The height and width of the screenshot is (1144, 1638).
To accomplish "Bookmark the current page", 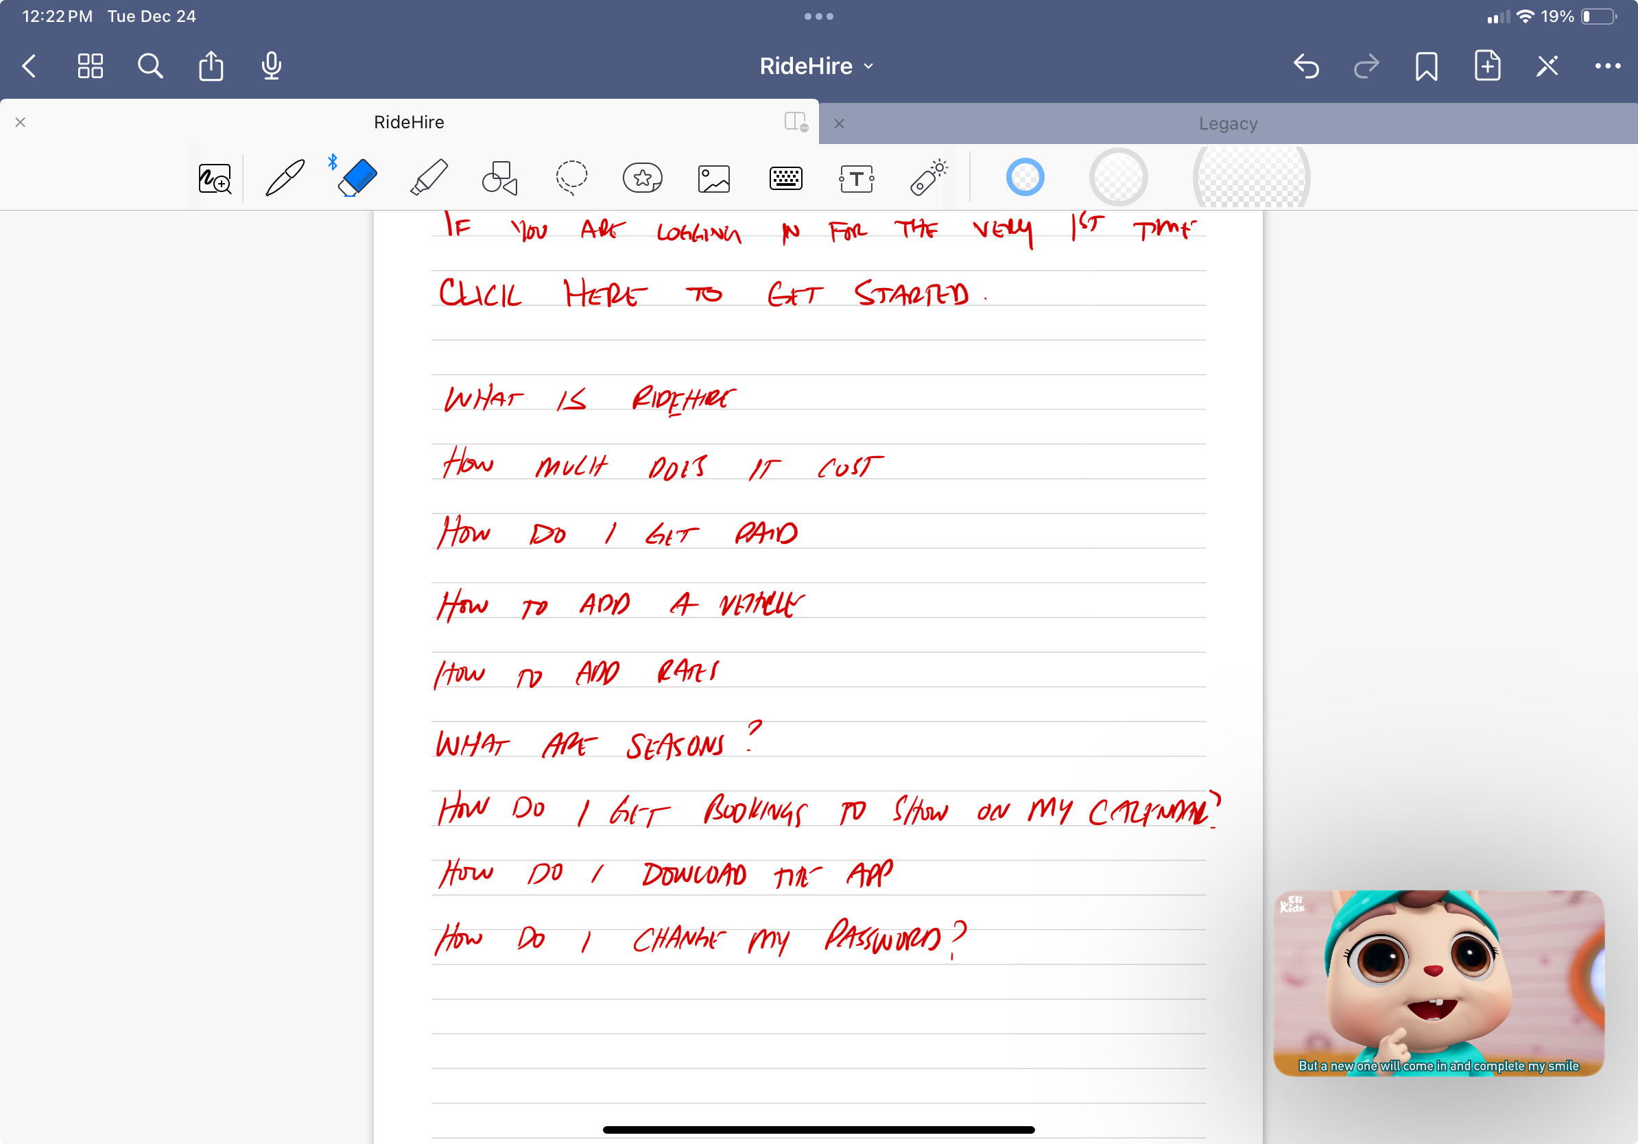I will pyautogui.click(x=1426, y=67).
